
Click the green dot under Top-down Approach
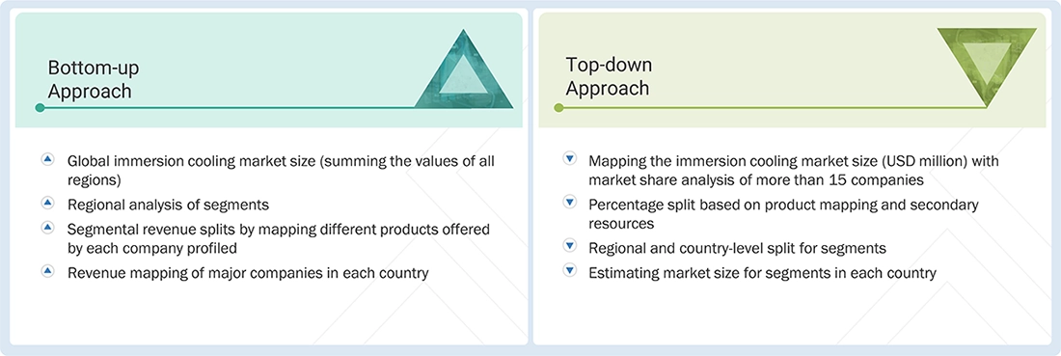[558, 108]
